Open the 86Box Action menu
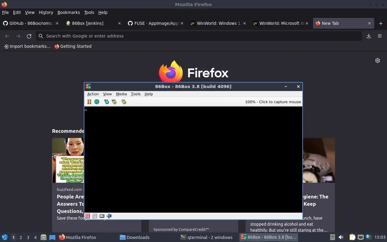Image resolution: width=387 pixels, height=242 pixels. coord(93,94)
